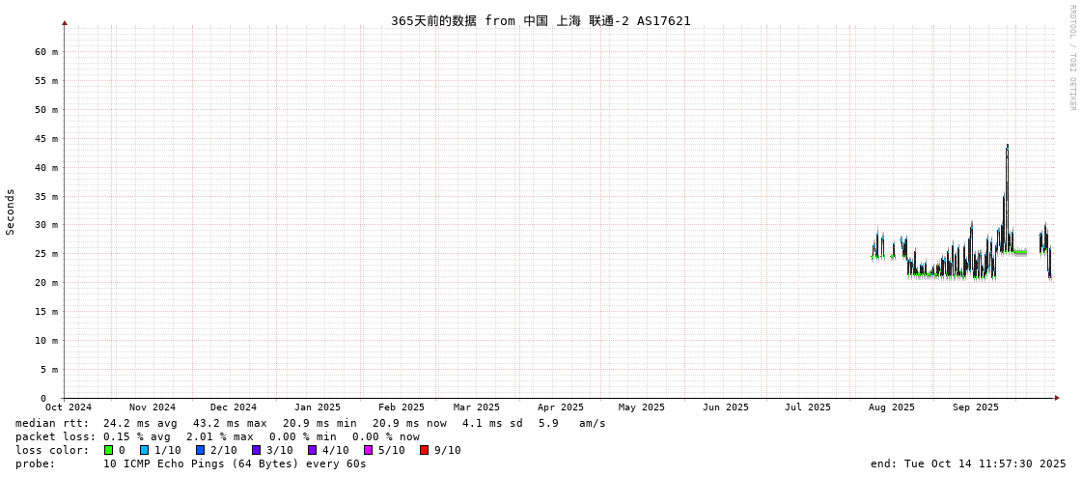The width and height of the screenshot is (1082, 477).
Task: Click the end timestamp text Tue Oct 14
Action: (x=968, y=463)
